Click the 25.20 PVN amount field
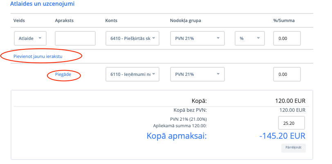Image resolution: width=332 pixels, height=164 pixels. click(292, 123)
